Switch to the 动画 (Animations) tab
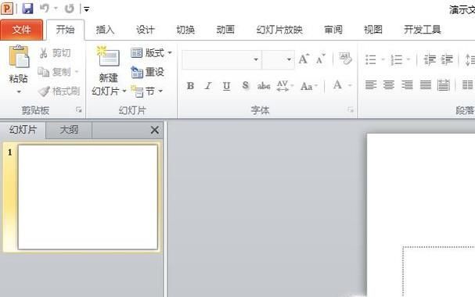Image resolution: width=475 pixels, height=297 pixels. click(225, 30)
